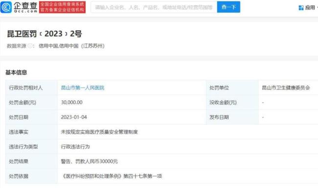Viewport: 318px width, 188px height.
Task: Click the 处罚金额(元) label cell
Action: coord(32,102)
